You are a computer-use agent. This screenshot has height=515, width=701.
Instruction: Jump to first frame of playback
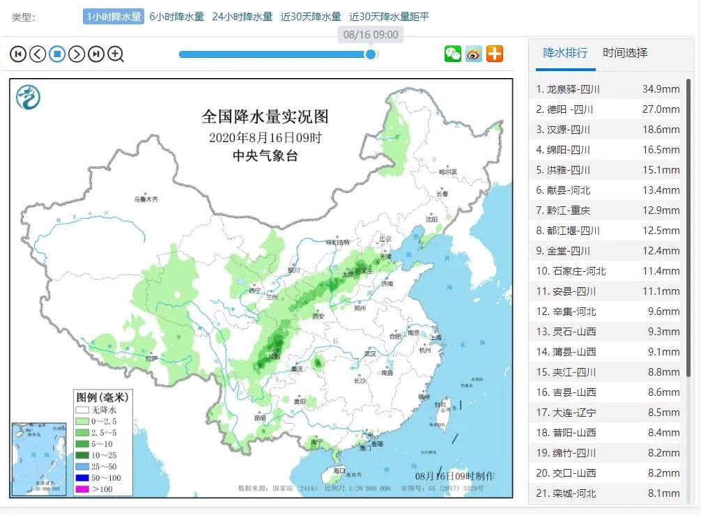coord(18,54)
